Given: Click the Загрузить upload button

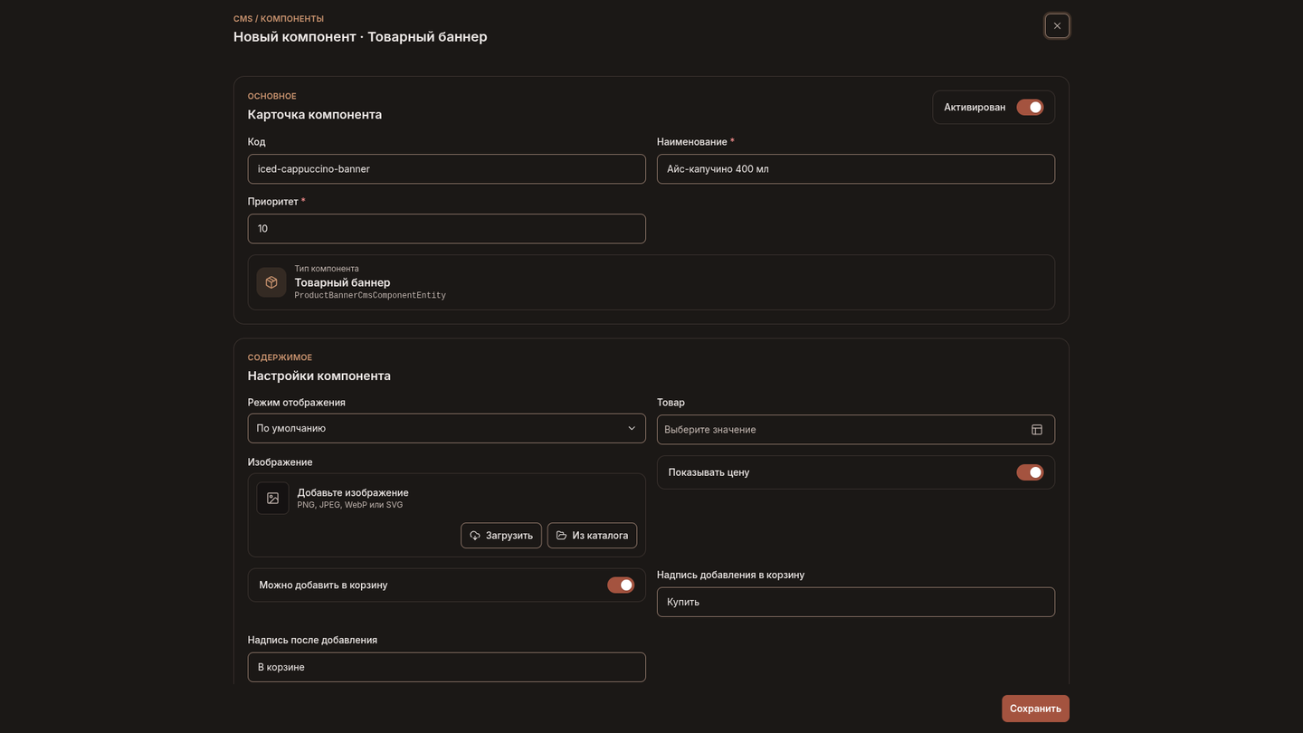Looking at the screenshot, I should tap(501, 536).
